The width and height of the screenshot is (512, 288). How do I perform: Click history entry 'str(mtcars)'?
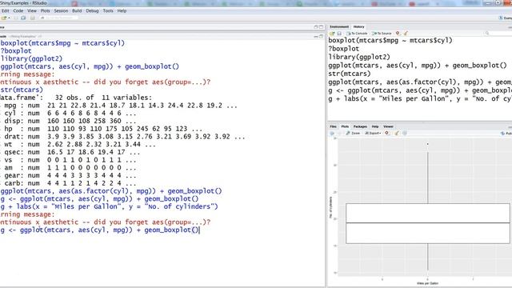tap(350, 74)
